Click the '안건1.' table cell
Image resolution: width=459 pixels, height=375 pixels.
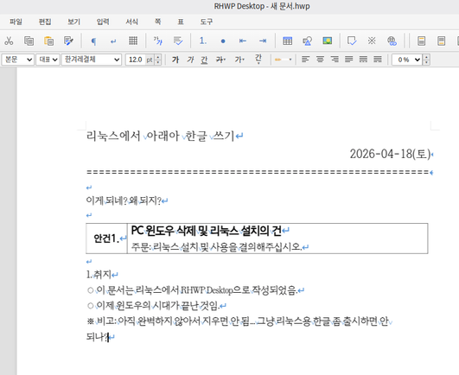[x=107, y=238]
